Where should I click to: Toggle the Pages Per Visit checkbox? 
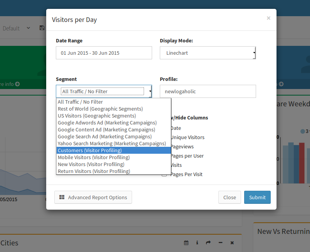click(164, 175)
